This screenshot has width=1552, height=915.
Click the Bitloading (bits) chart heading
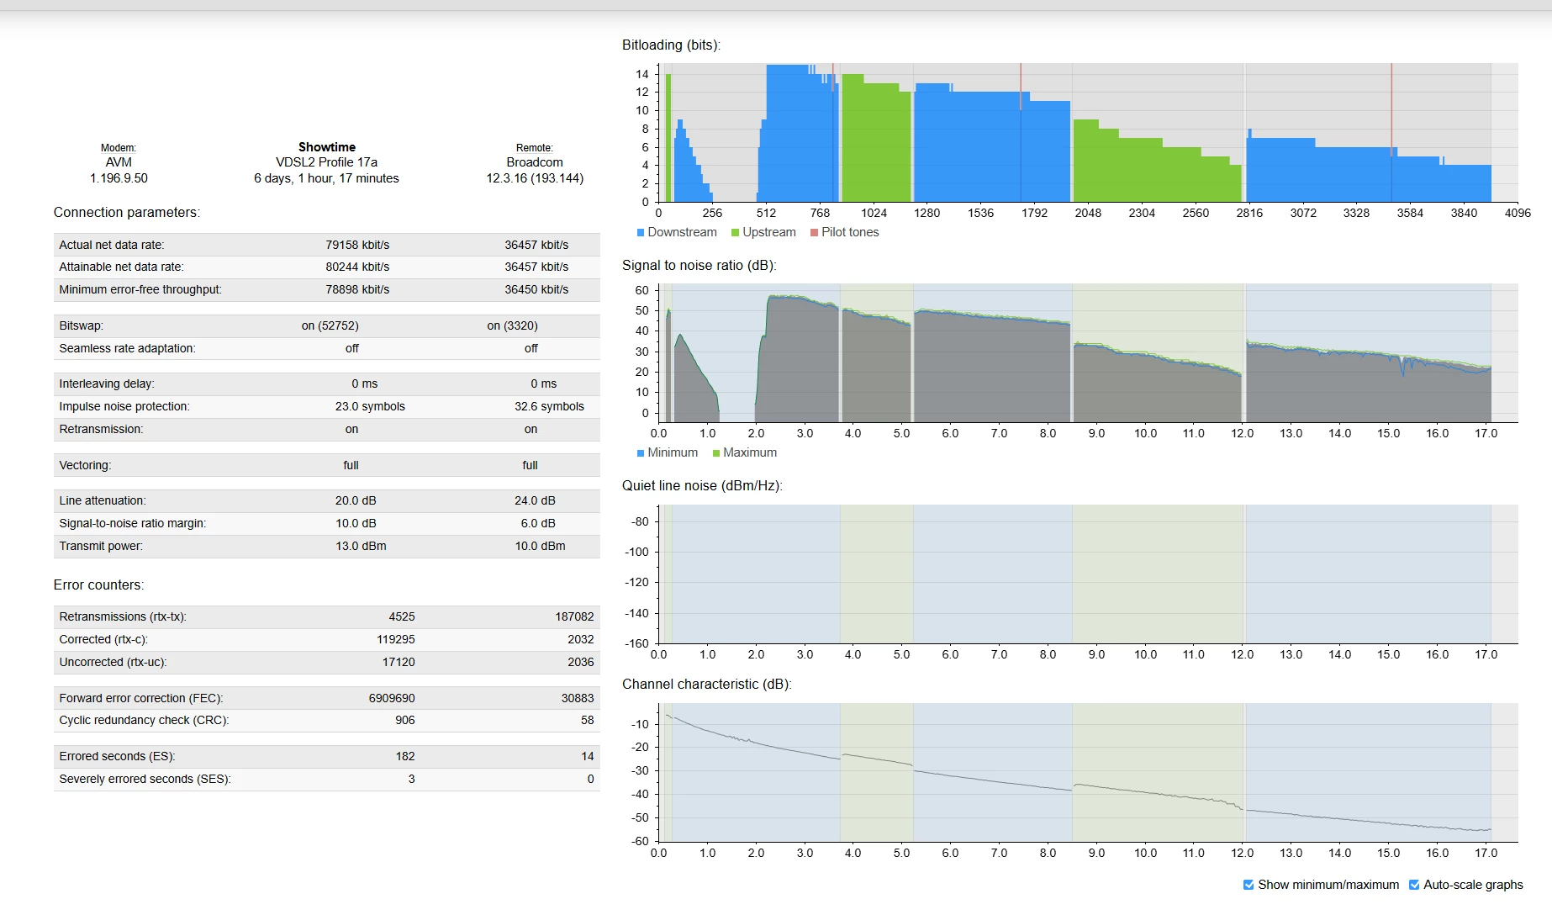671,45
